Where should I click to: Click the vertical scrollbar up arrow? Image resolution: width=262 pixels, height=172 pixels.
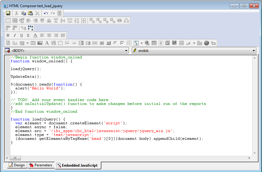[255, 58]
